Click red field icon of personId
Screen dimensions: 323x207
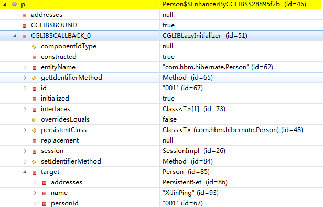tap(44, 204)
